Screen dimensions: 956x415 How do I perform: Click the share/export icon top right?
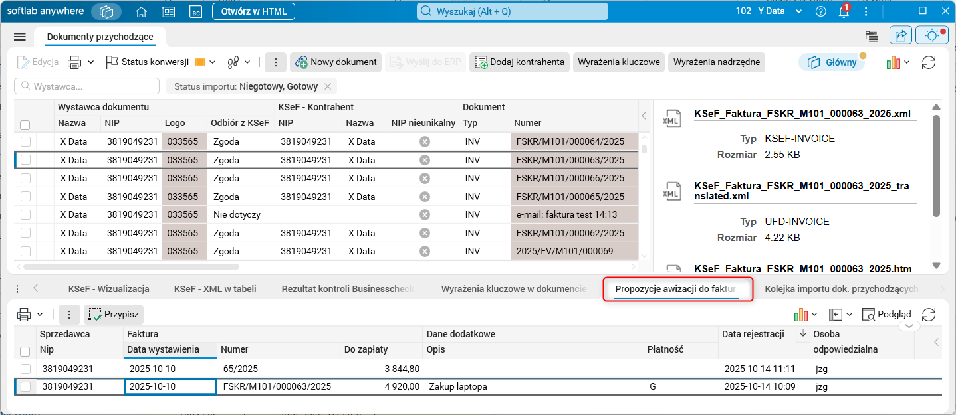click(901, 36)
